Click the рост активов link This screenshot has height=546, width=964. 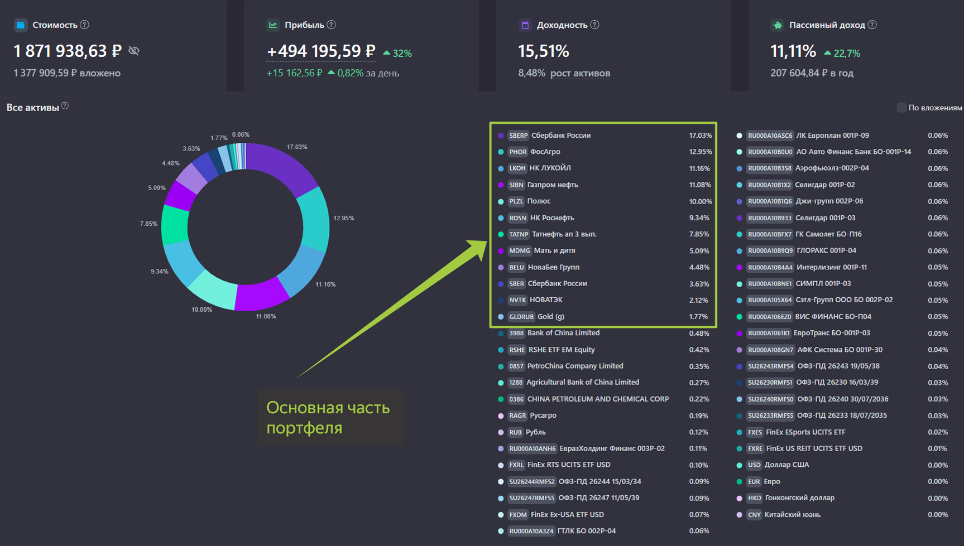580,73
